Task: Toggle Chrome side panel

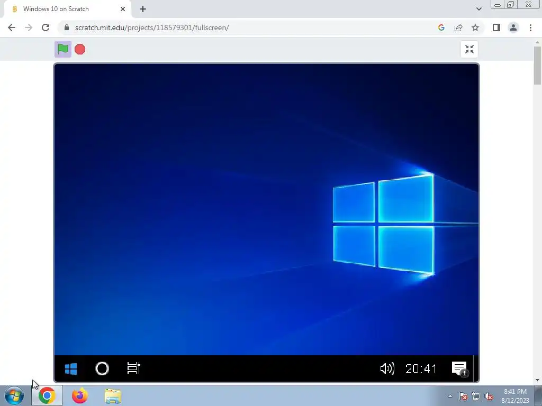Action: [x=496, y=27]
